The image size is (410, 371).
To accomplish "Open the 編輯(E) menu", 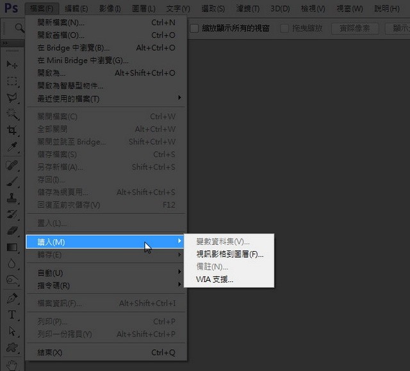I will pos(76,9).
